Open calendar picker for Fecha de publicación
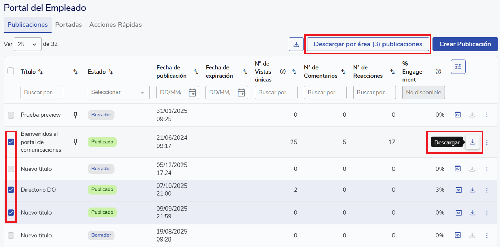500x247 pixels. coord(192,92)
